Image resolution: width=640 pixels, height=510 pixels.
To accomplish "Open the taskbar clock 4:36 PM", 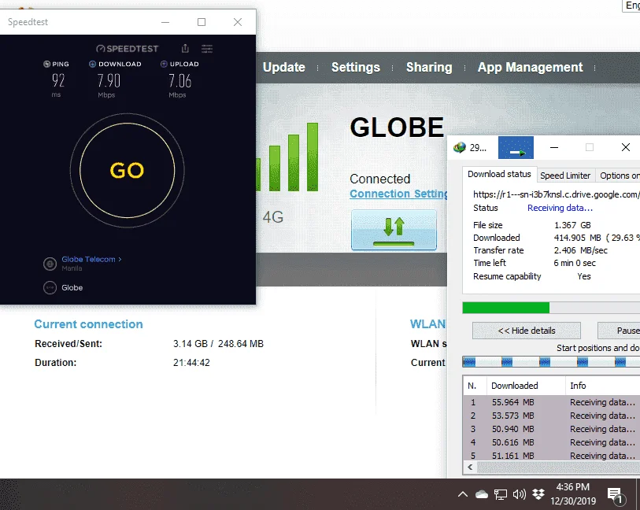I will 573,494.
